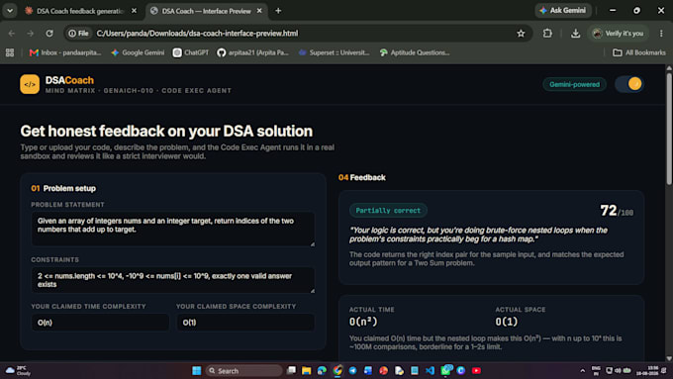673x379 pixels.
Task: Click the 04 Feedback heading
Action: click(362, 178)
